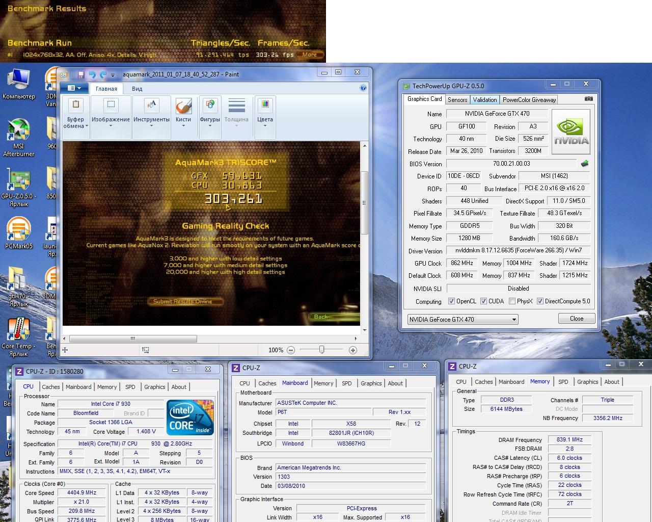Click the Redo arrow in Paint toolbar
The image size is (652, 522).
point(103,74)
